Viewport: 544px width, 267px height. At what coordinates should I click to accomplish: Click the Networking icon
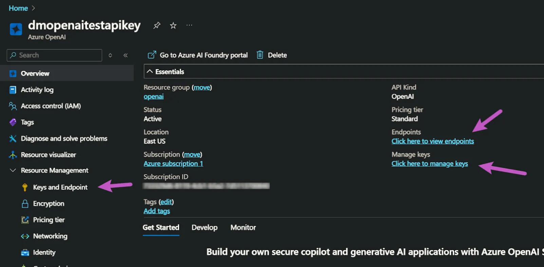[25, 236]
